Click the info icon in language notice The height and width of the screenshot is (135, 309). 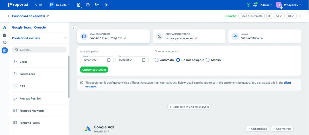81,83
